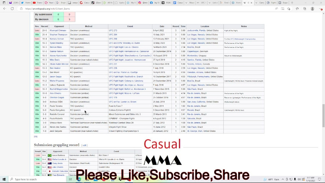Open the tab actions menu icon

(4, 3)
